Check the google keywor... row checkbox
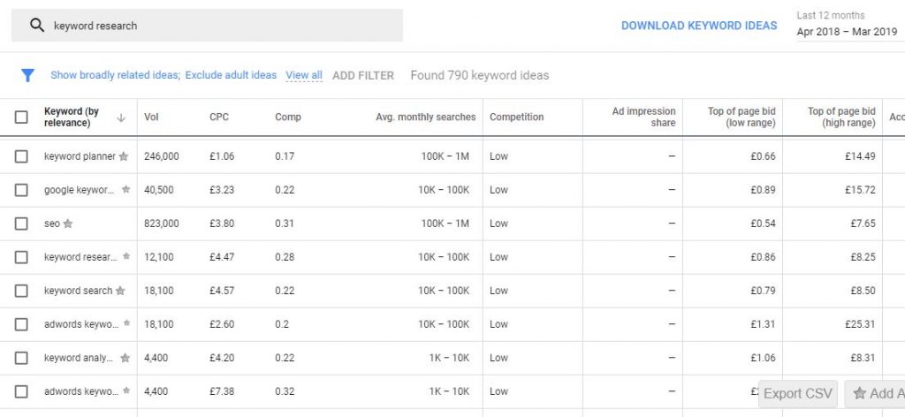 [x=21, y=190]
